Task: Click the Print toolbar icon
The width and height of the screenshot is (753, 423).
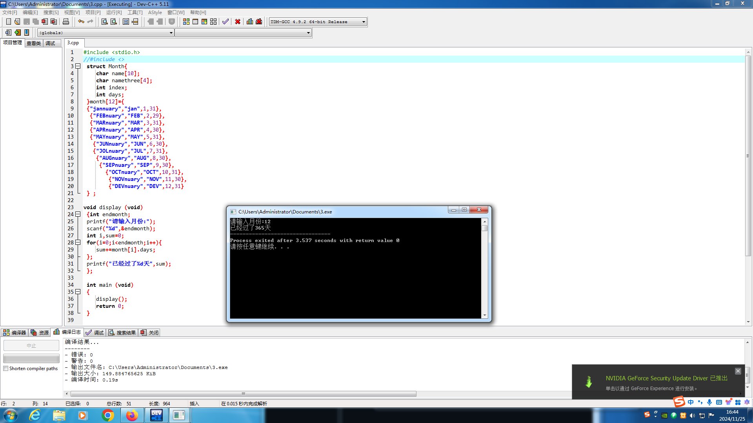Action: (66, 22)
